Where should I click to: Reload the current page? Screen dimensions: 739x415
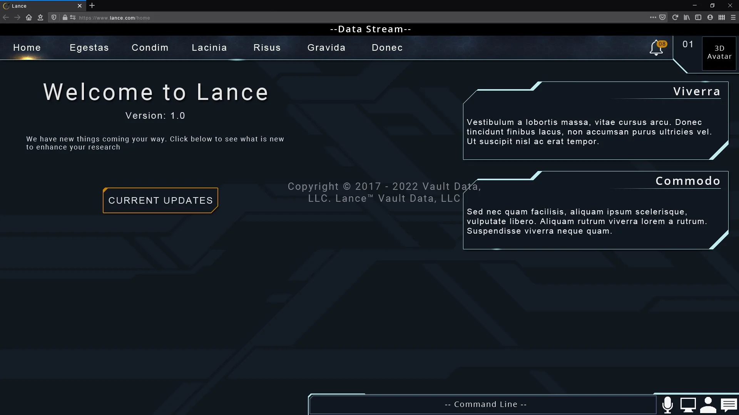pyautogui.click(x=675, y=17)
